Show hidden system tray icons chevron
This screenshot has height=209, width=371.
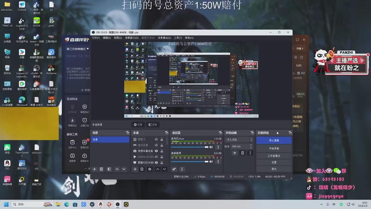tap(321, 204)
